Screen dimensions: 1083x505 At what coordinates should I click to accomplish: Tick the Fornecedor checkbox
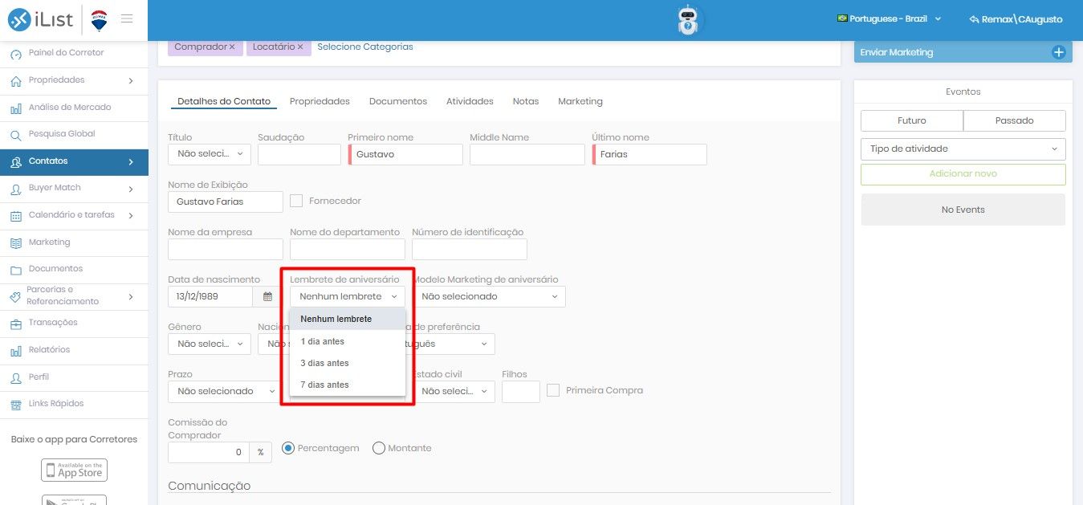click(x=295, y=201)
